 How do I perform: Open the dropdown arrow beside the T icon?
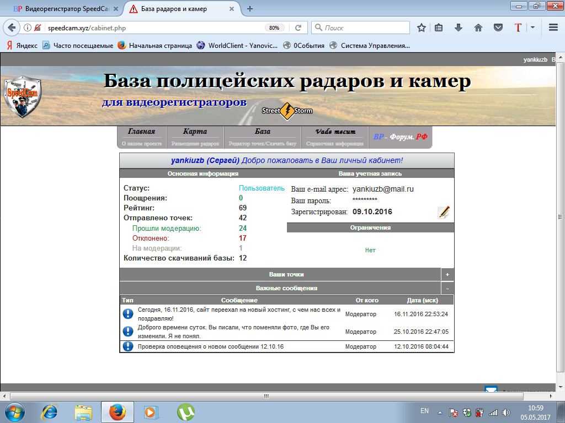pos(533,28)
